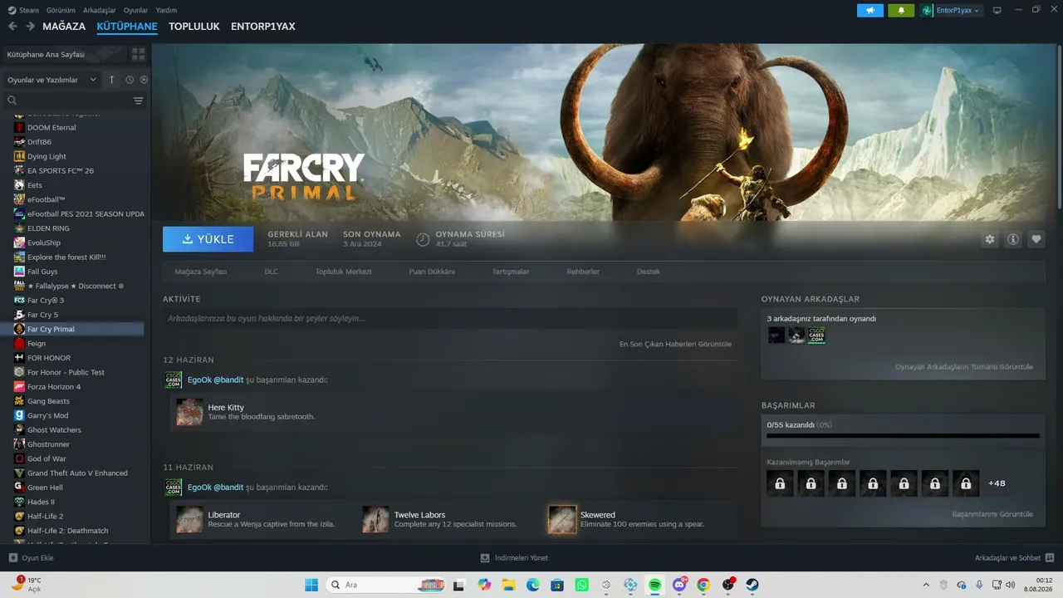Open the green notifications bell

tap(901, 10)
